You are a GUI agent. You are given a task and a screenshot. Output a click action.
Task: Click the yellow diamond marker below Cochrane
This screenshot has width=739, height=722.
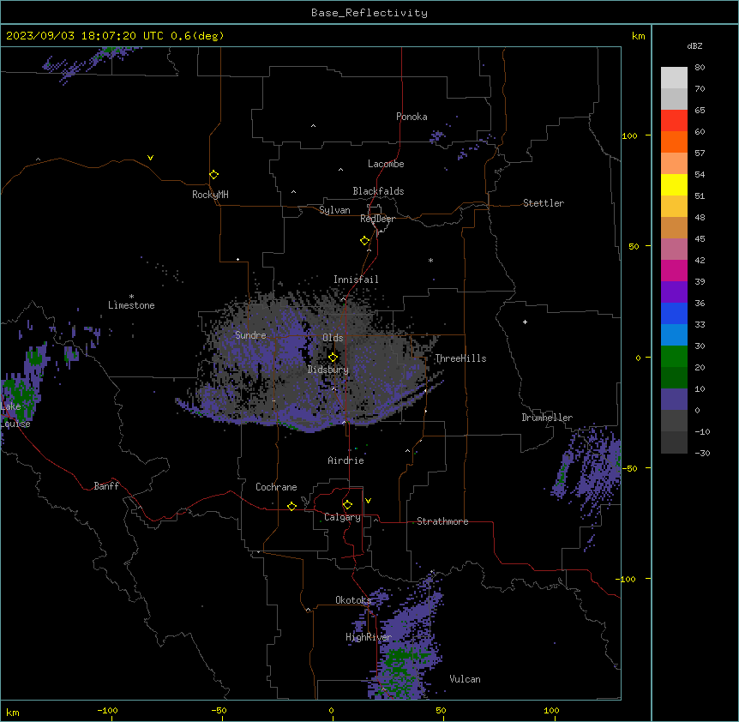291,506
